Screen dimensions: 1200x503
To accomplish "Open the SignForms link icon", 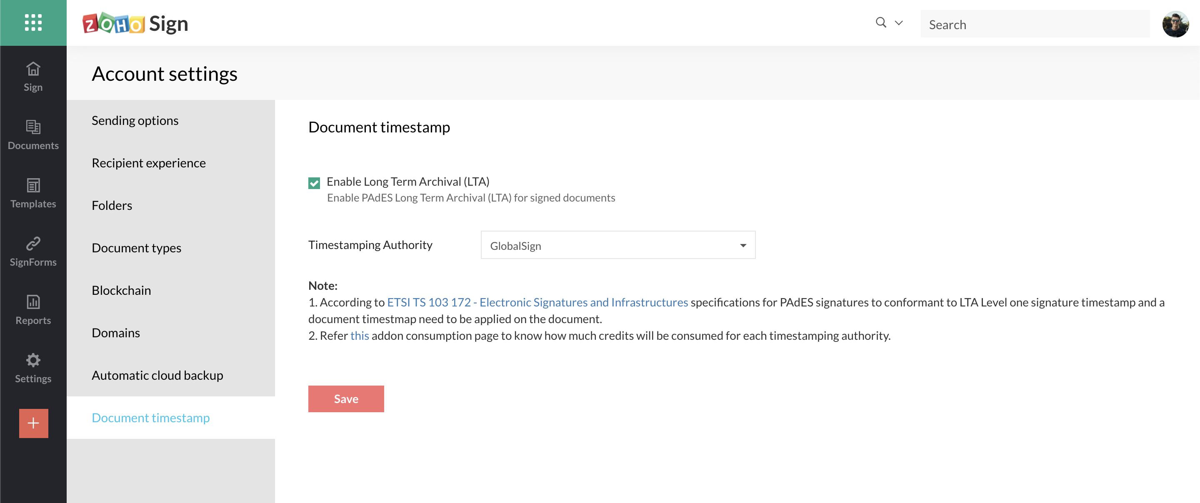I will click(x=33, y=244).
